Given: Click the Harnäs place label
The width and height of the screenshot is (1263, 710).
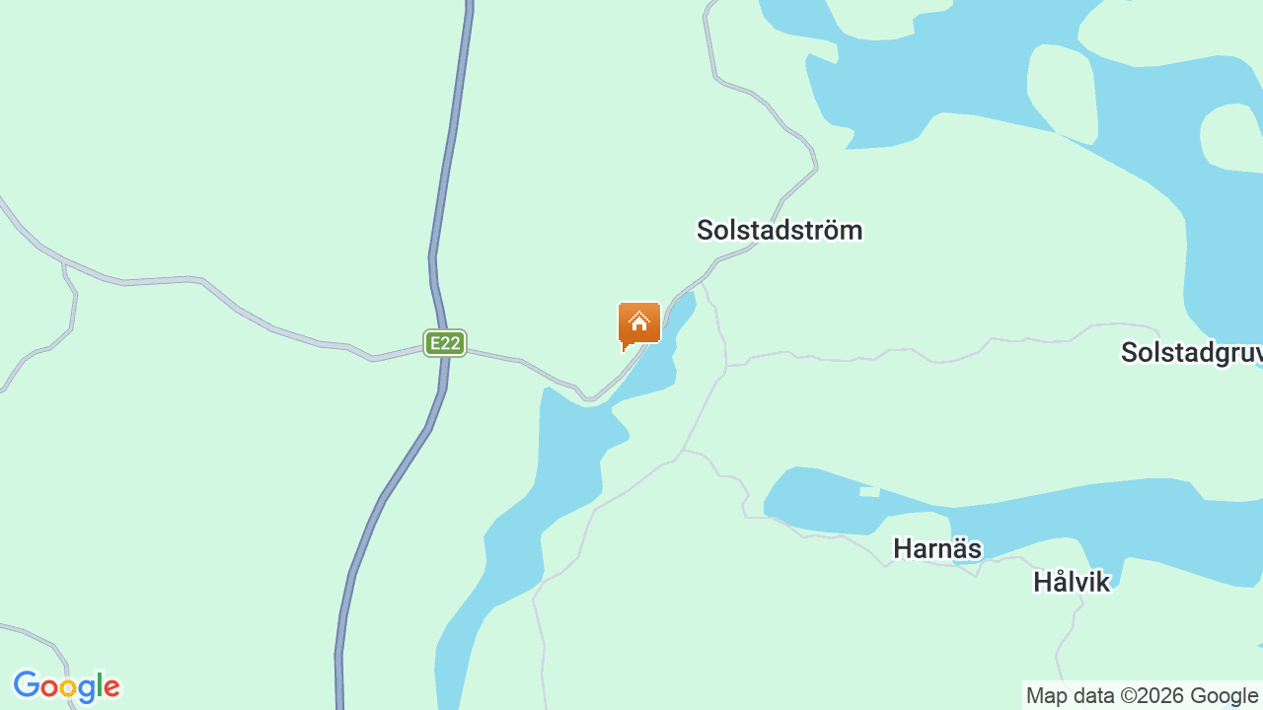Looking at the screenshot, I should [937, 548].
